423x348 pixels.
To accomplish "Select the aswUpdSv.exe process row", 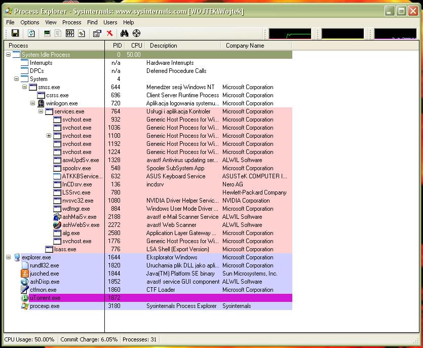I will click(148, 160).
